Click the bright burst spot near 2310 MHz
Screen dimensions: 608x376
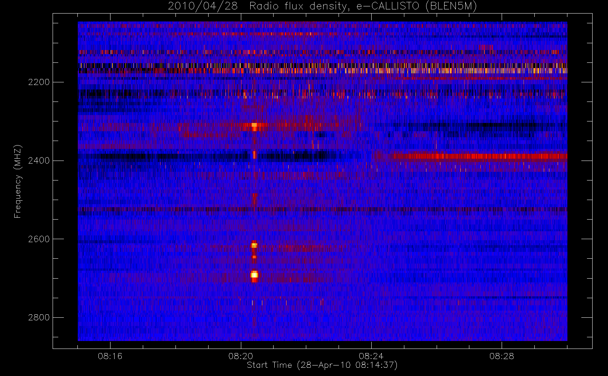pyautogui.click(x=255, y=126)
